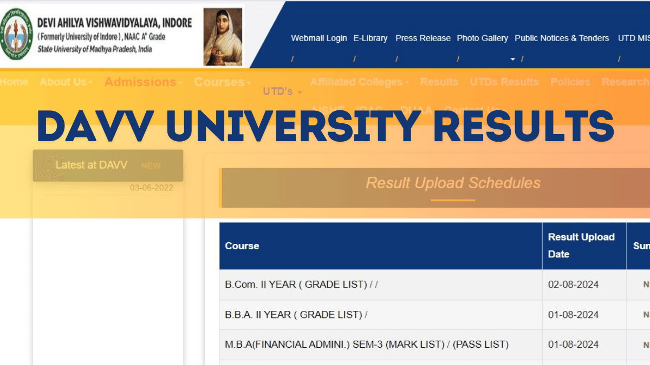The width and height of the screenshot is (650, 365).
Task: Click B.B.A. II YEAR ( GRADE LIST) row
Action: click(380, 315)
